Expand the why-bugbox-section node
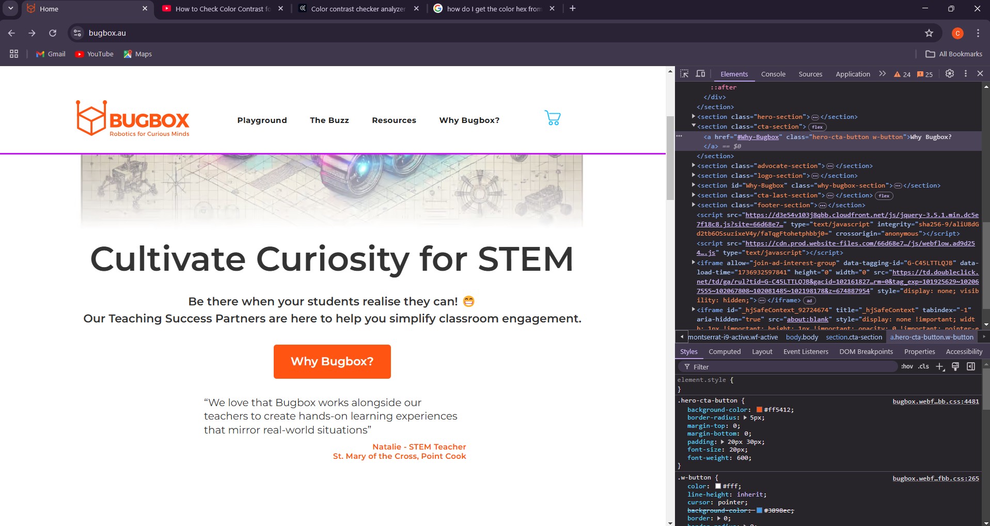The height and width of the screenshot is (526, 990). pos(694,185)
